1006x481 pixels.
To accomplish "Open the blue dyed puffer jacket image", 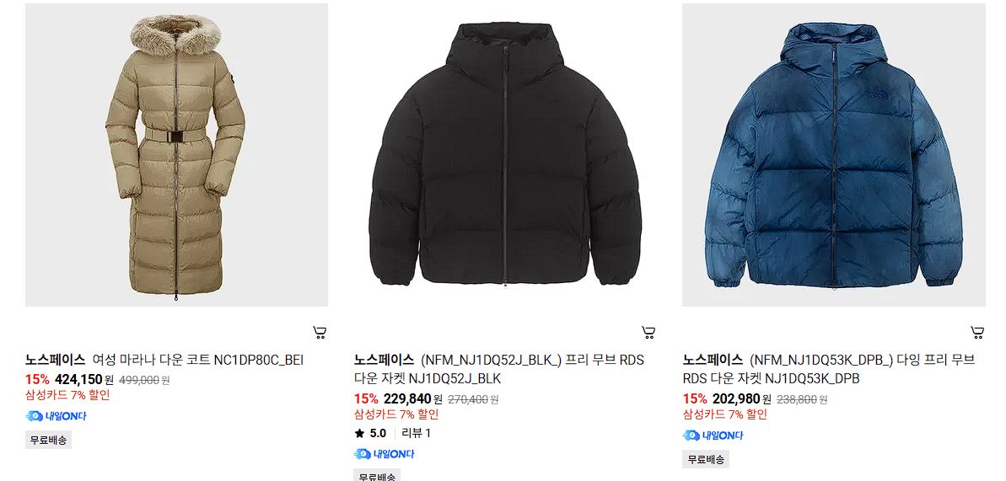I will (833, 154).
